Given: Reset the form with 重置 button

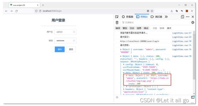Looking at the screenshot, I should click(x=71, y=49).
